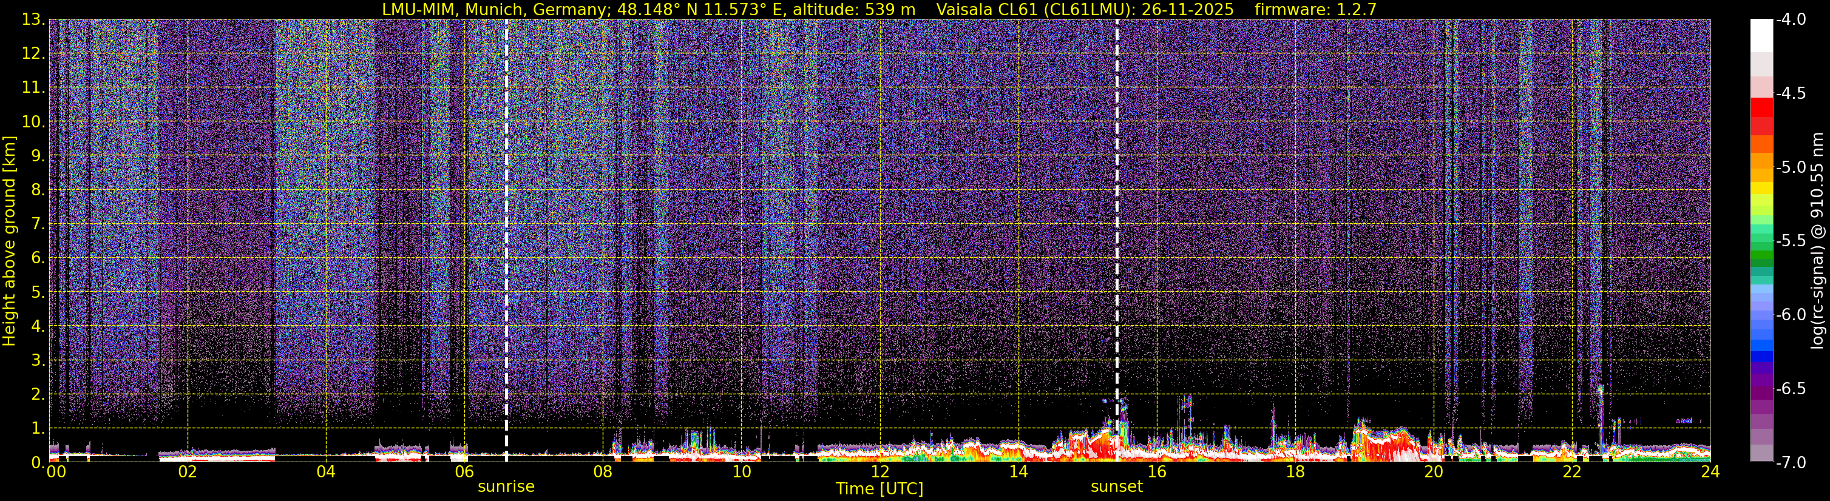1830x501 pixels.
Task: Click the white segment at the colorbar top
Action: [x=1762, y=35]
